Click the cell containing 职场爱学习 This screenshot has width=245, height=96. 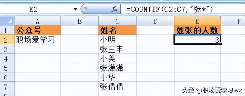click(38, 40)
